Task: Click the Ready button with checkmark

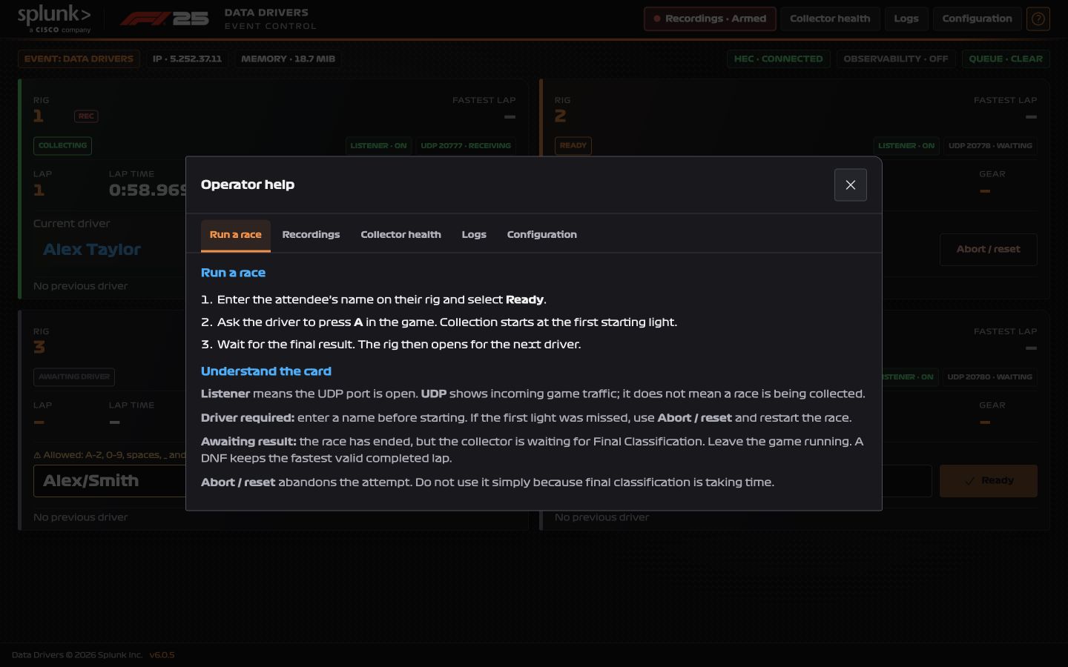Action: pos(988,481)
